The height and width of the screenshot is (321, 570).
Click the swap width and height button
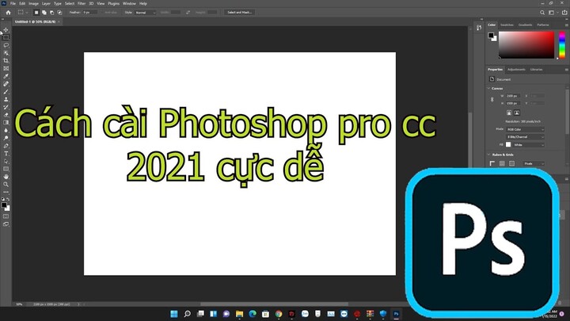pyautogui.click(x=188, y=13)
